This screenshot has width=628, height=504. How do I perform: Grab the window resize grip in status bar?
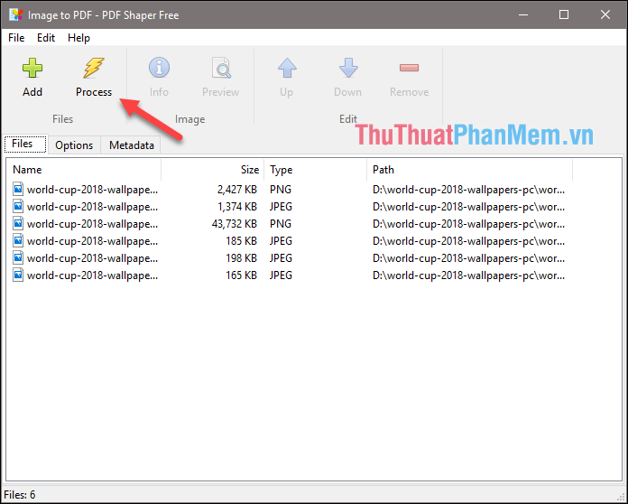pos(621,497)
